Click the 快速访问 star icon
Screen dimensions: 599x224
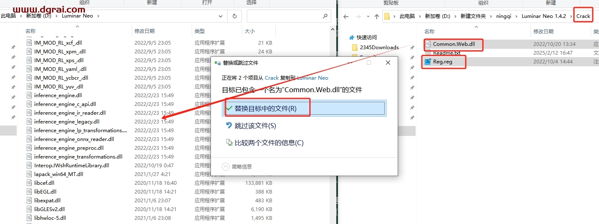click(352, 37)
